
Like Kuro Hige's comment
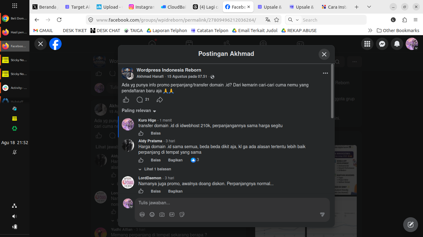(x=141, y=133)
